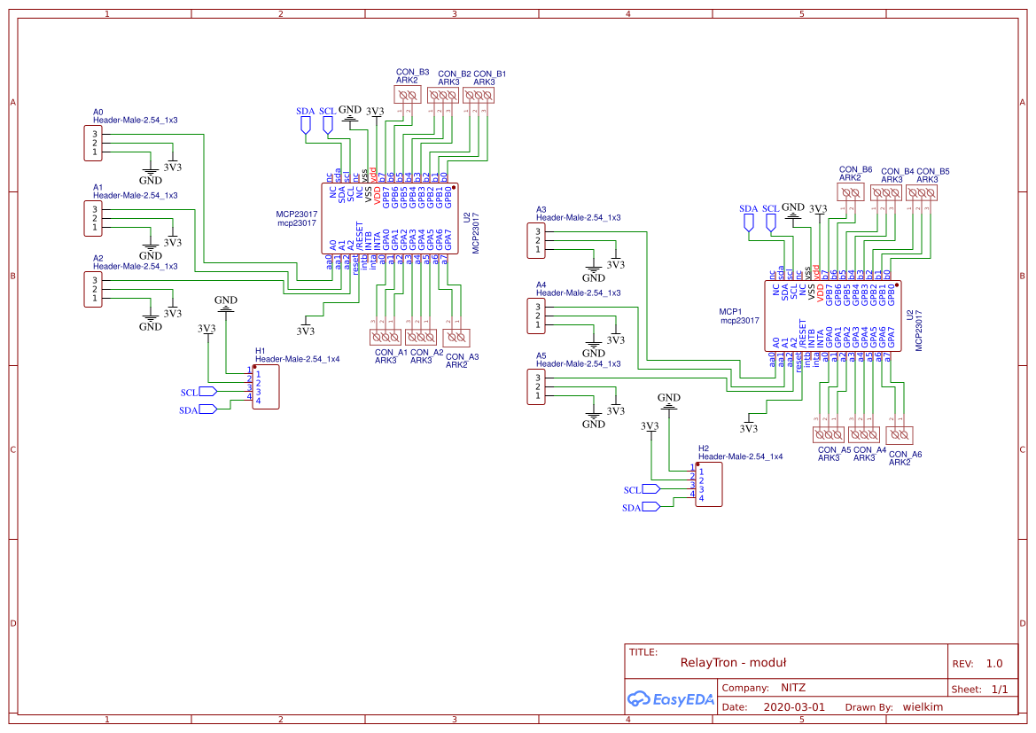This screenshot has height=733, width=1036.
Task: Click the company name NITZ field
Action: (792, 688)
